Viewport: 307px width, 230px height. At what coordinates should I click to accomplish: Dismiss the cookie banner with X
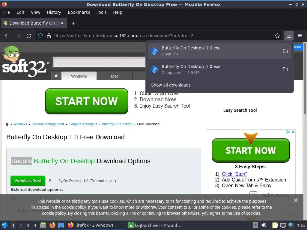pos(296,200)
